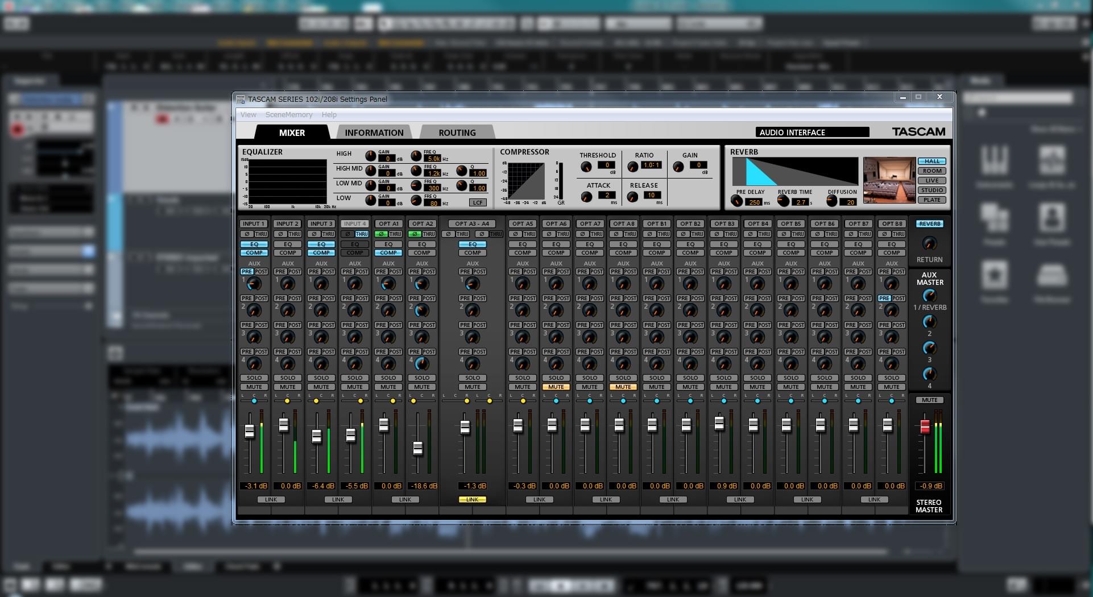Click the AUX MASTER 2 knob
Viewport: 1093px width, 597px height.
click(x=929, y=322)
